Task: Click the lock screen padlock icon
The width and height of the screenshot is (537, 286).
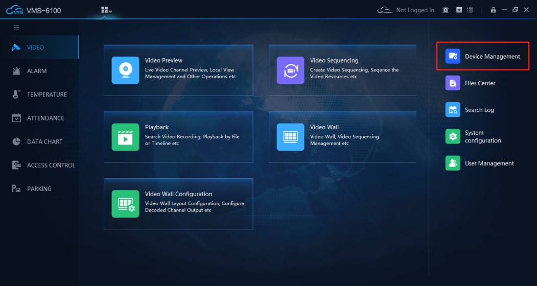Action: [x=493, y=10]
